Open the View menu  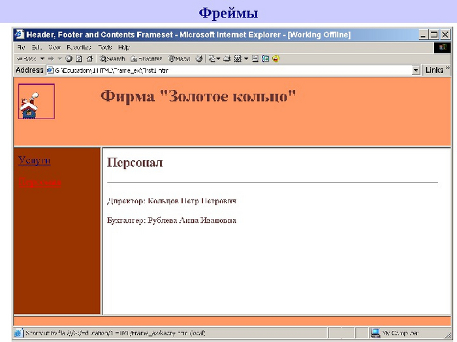54,48
